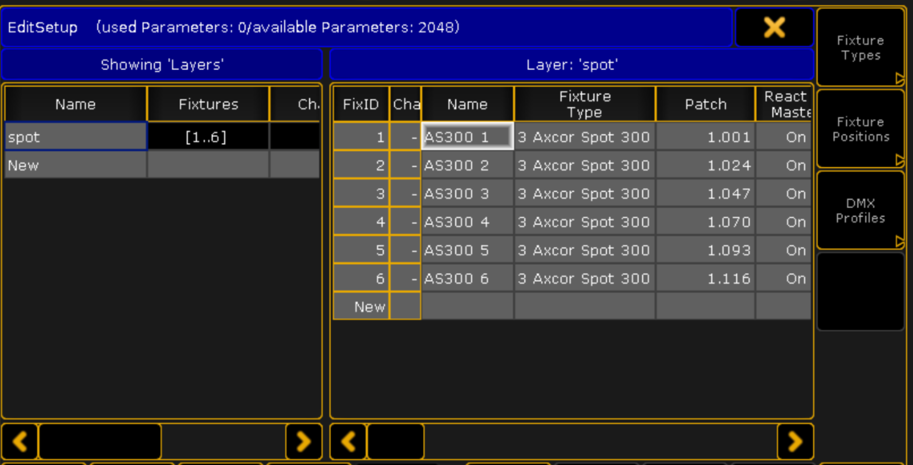Click the fixture table horizontal scrollbar thumb

396,441
